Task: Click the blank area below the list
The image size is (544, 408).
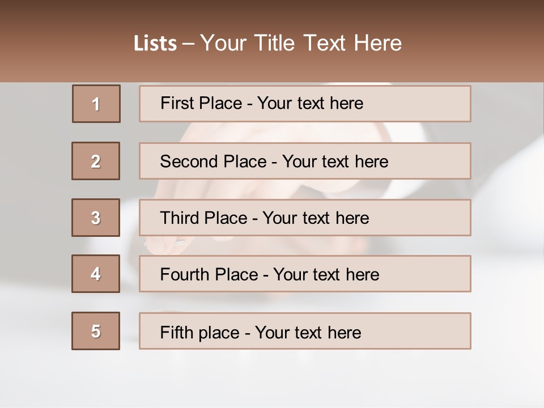Action: click(x=272, y=380)
